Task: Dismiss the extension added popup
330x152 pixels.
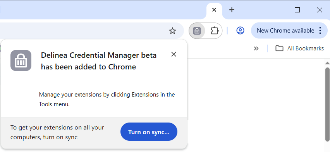Action: click(174, 54)
